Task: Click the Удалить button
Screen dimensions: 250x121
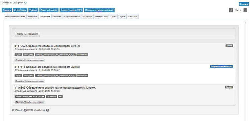Action: coord(33,10)
